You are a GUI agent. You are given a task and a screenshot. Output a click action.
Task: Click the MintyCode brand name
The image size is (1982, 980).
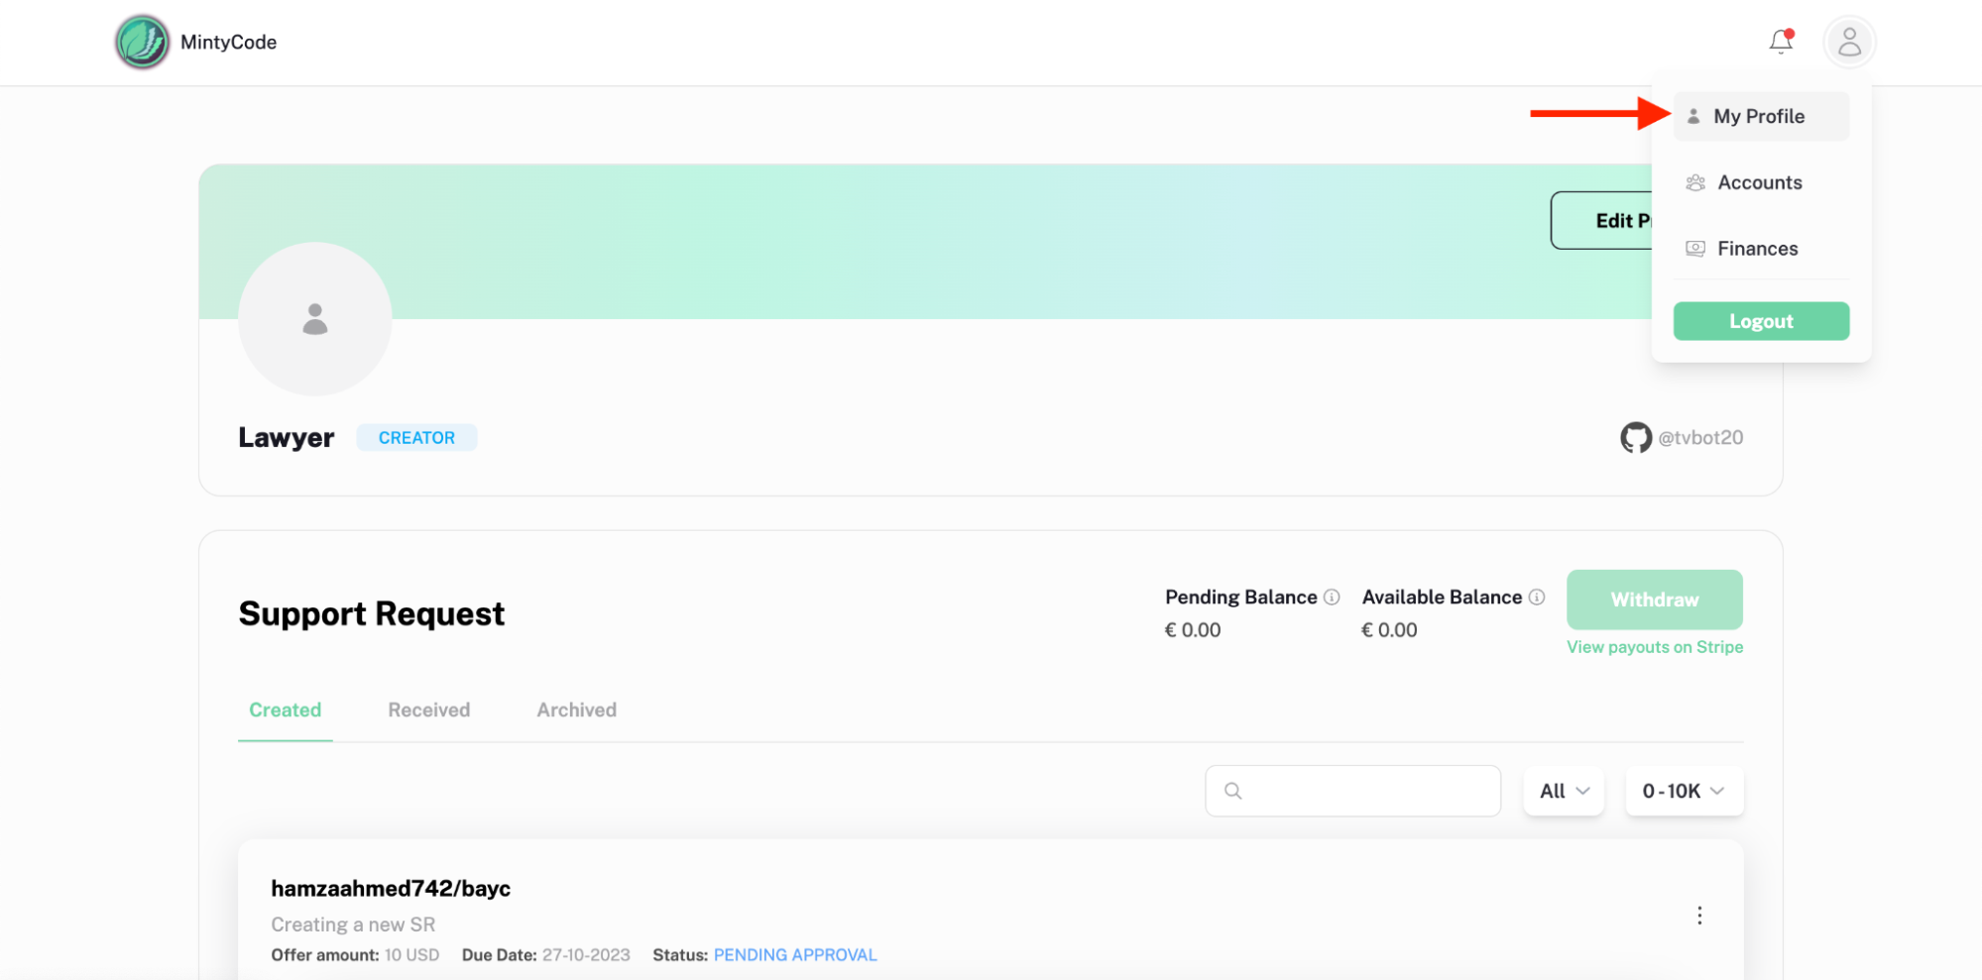[228, 42]
